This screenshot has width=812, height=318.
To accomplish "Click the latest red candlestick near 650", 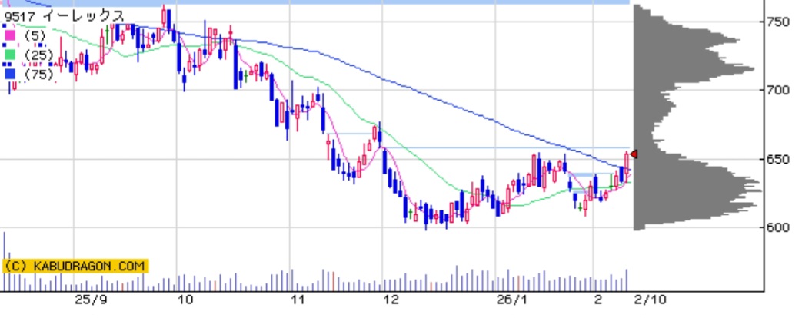I will (x=627, y=163).
